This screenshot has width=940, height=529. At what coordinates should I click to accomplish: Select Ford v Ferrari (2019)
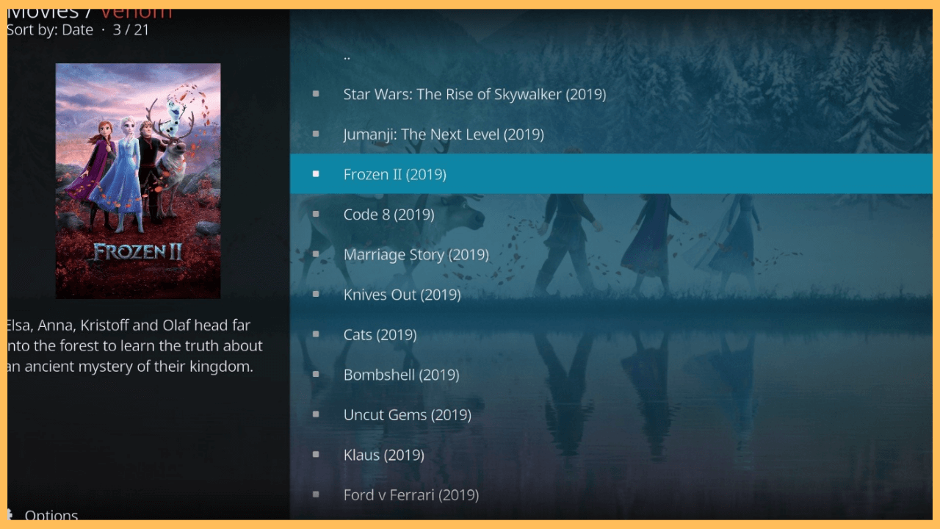pos(611,494)
